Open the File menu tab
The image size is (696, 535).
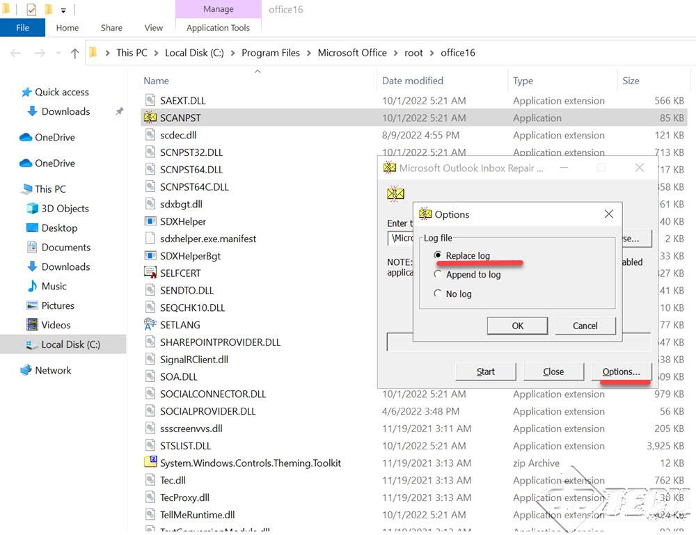[x=23, y=28]
